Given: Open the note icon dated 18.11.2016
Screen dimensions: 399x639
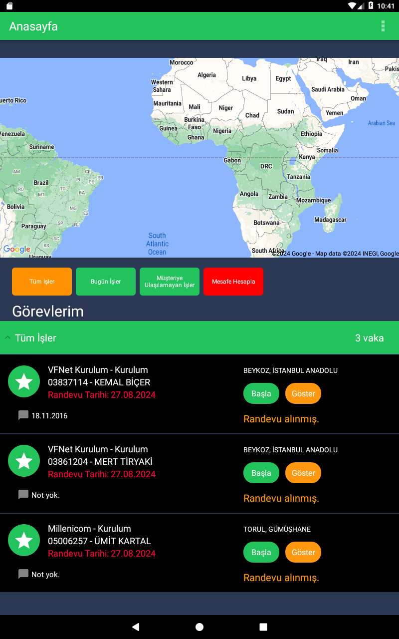Looking at the screenshot, I should pyautogui.click(x=23, y=415).
